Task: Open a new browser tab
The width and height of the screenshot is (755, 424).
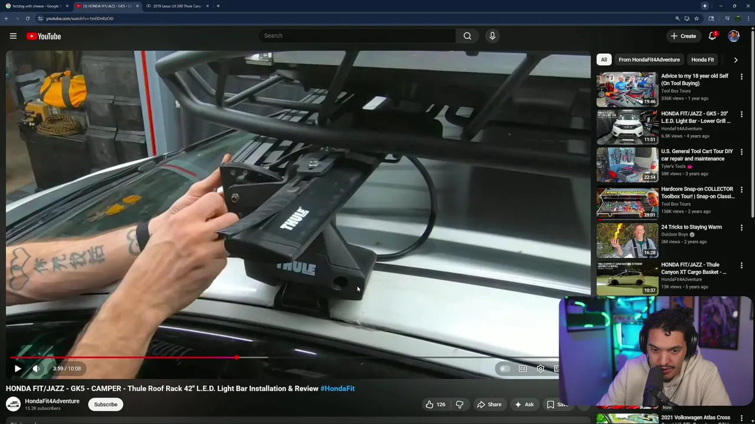Action: 218,6
